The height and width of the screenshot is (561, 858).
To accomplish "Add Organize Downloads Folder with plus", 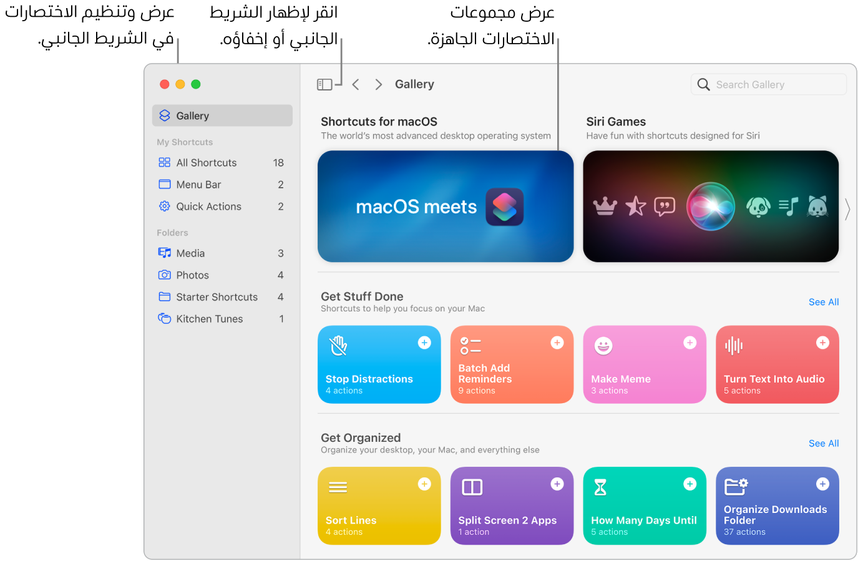I will point(823,484).
